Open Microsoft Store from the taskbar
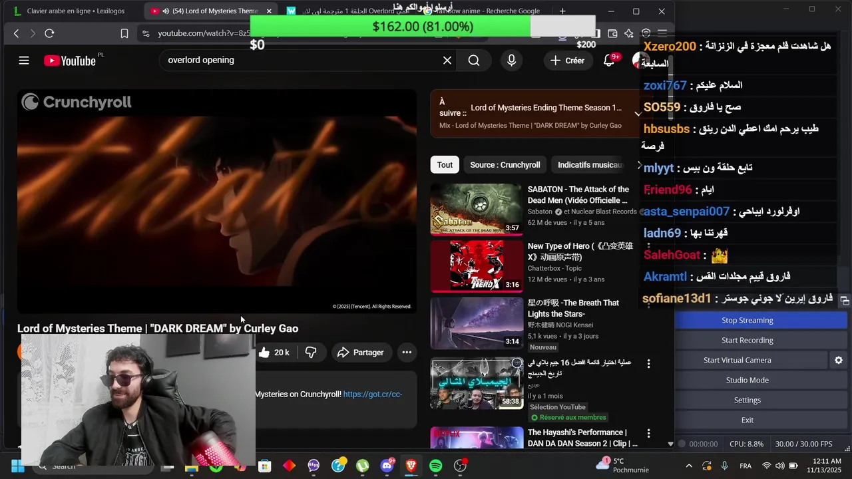The image size is (852, 479). pos(265,466)
